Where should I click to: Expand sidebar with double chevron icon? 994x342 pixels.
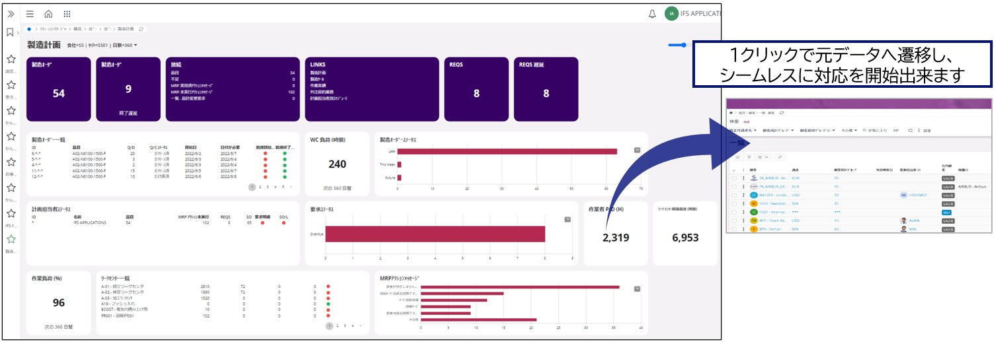(11, 14)
